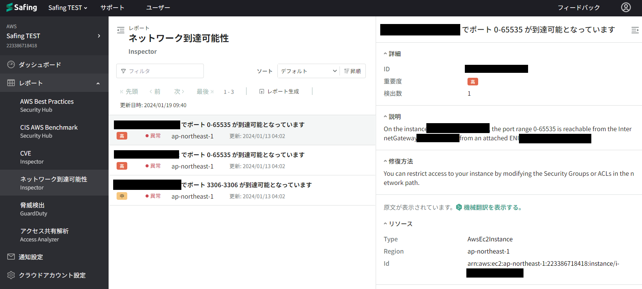Open the サポート menu
The height and width of the screenshot is (289, 642).
[112, 8]
